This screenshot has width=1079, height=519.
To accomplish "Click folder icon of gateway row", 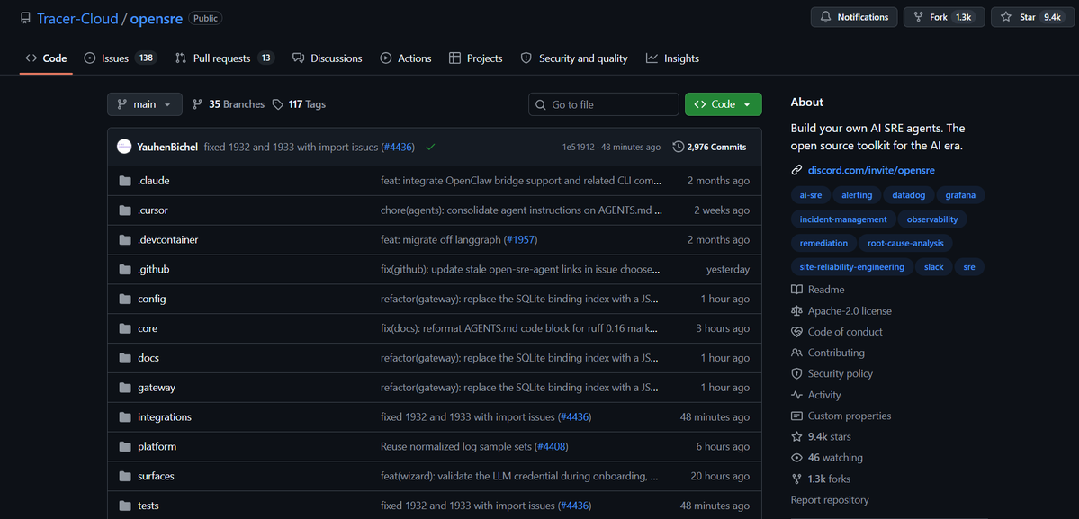I will point(124,388).
